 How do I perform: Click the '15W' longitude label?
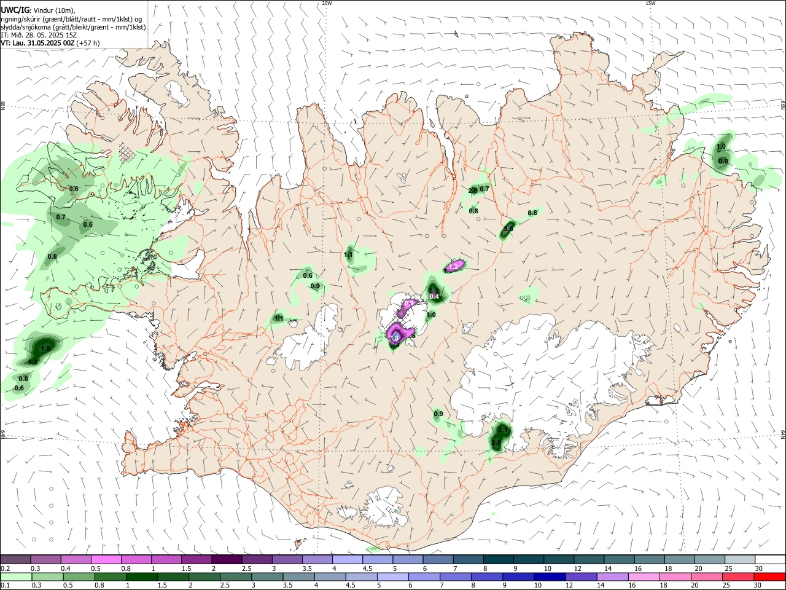(650, 3)
